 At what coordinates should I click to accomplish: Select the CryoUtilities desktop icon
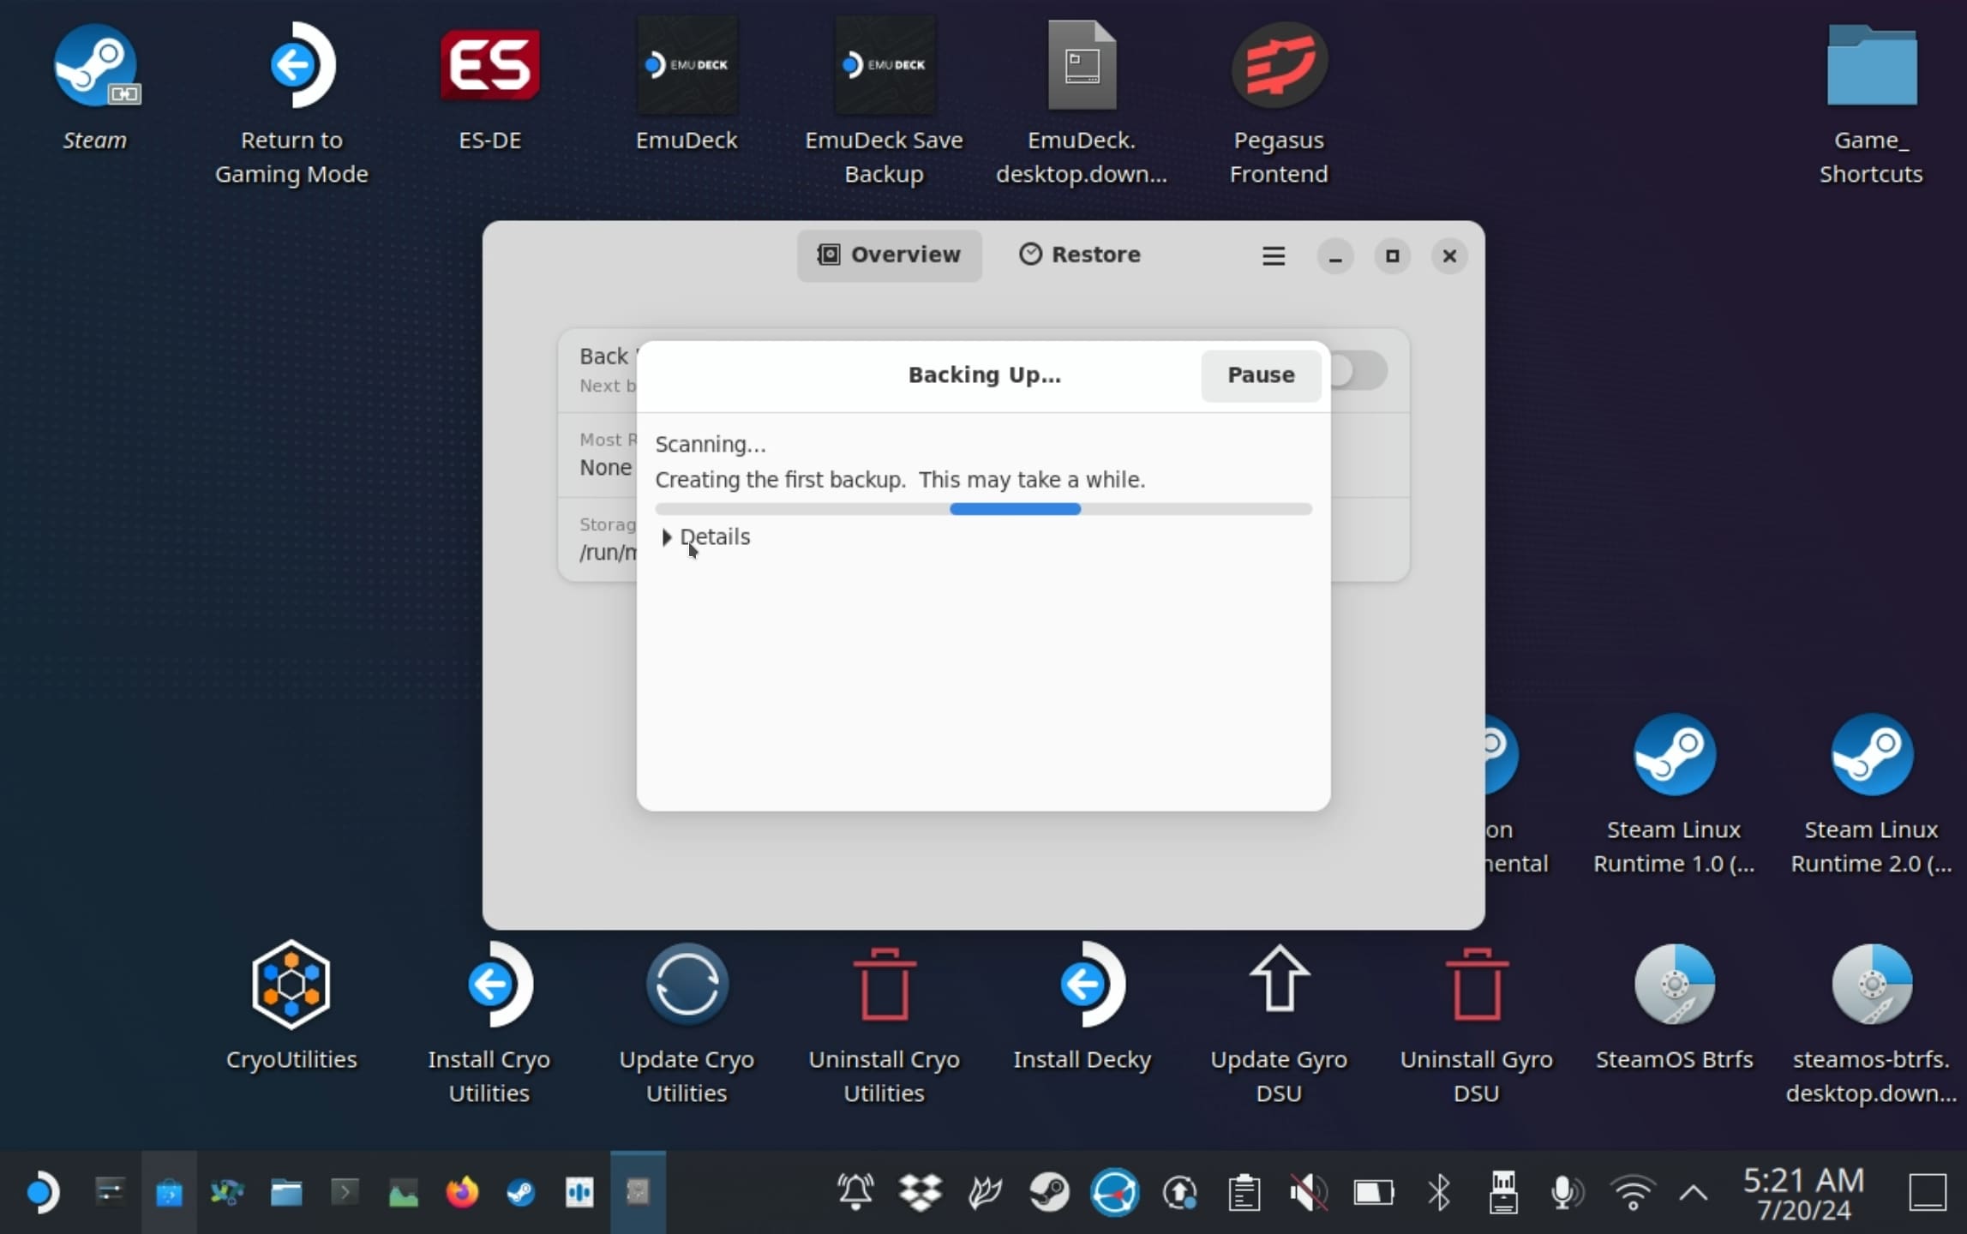tap(291, 1007)
